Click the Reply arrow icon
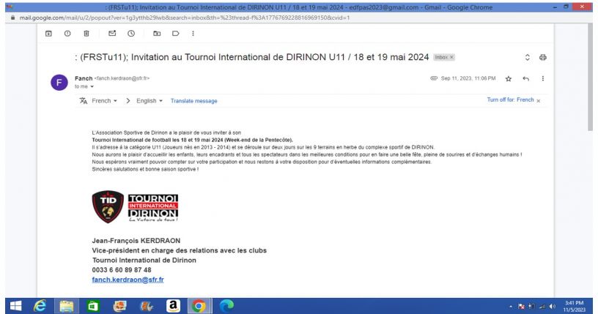 click(525, 78)
